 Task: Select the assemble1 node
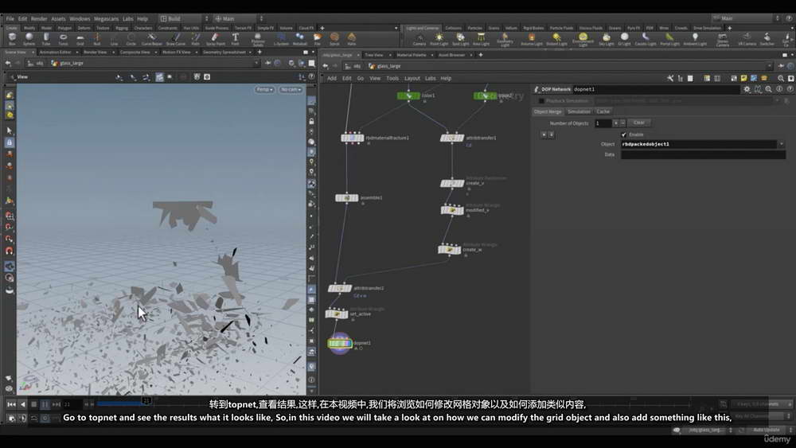(x=347, y=198)
